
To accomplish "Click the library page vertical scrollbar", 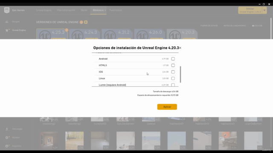I will tap(271, 28).
